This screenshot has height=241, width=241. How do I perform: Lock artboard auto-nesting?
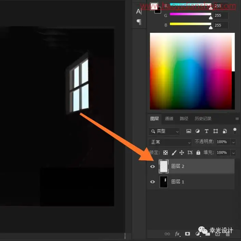[x=190, y=152]
